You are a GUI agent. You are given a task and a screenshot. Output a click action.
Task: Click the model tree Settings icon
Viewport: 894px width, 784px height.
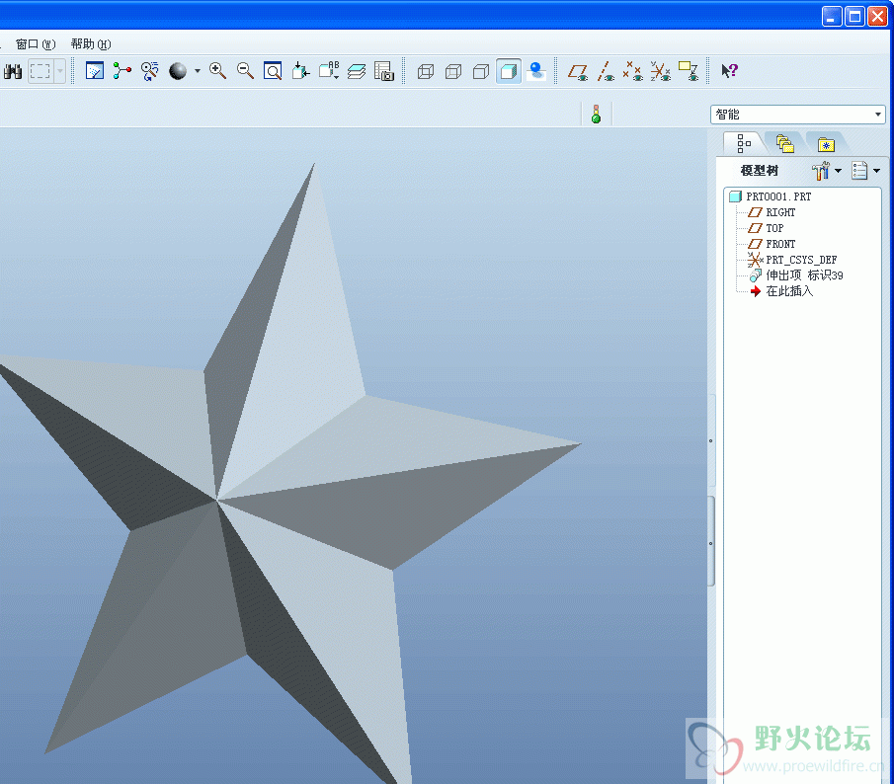pos(859,171)
